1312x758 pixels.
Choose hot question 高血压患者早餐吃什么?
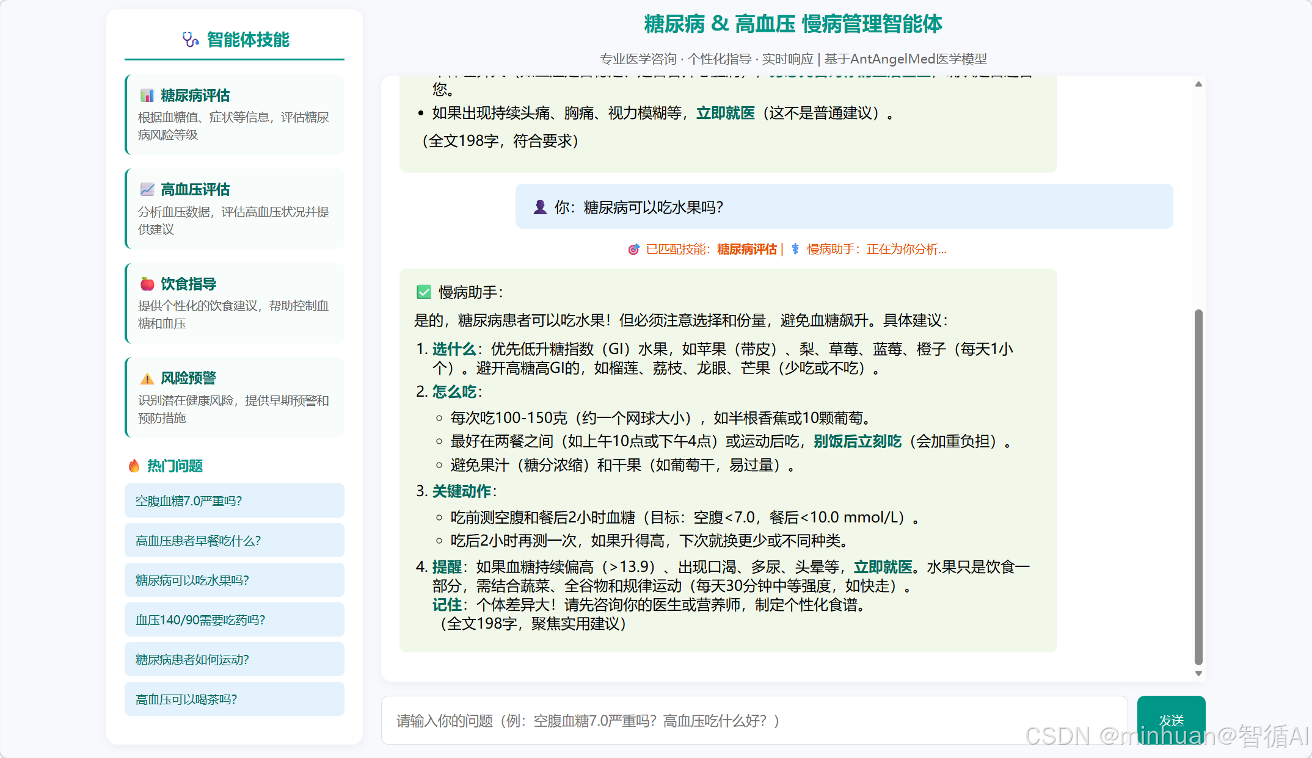point(235,541)
